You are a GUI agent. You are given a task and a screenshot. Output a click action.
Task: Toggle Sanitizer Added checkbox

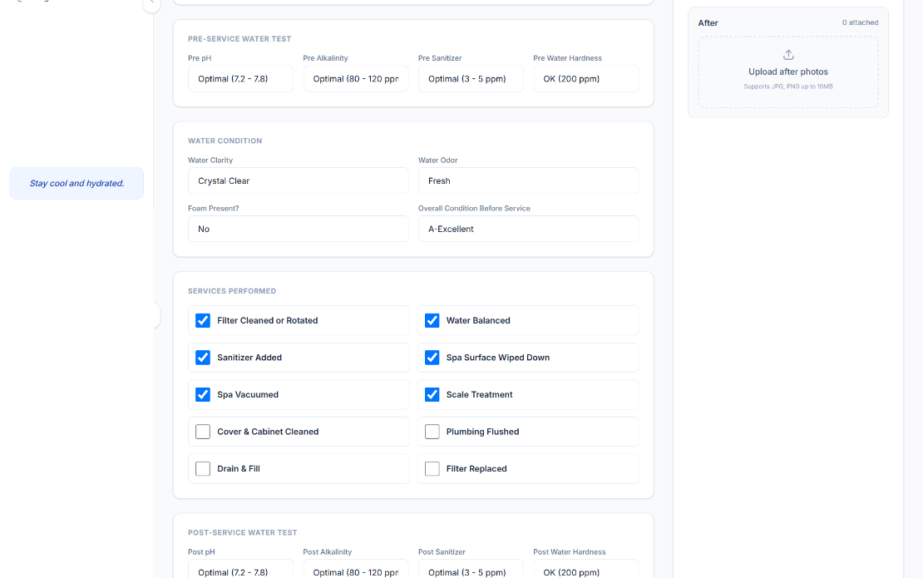(203, 358)
